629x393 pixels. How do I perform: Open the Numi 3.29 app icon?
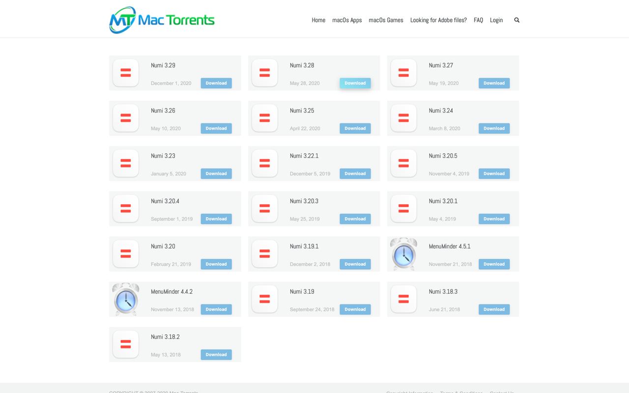[x=126, y=73]
